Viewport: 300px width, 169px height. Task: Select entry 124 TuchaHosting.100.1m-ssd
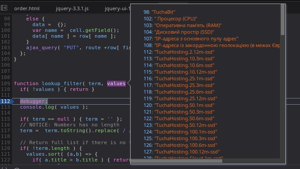(180, 132)
